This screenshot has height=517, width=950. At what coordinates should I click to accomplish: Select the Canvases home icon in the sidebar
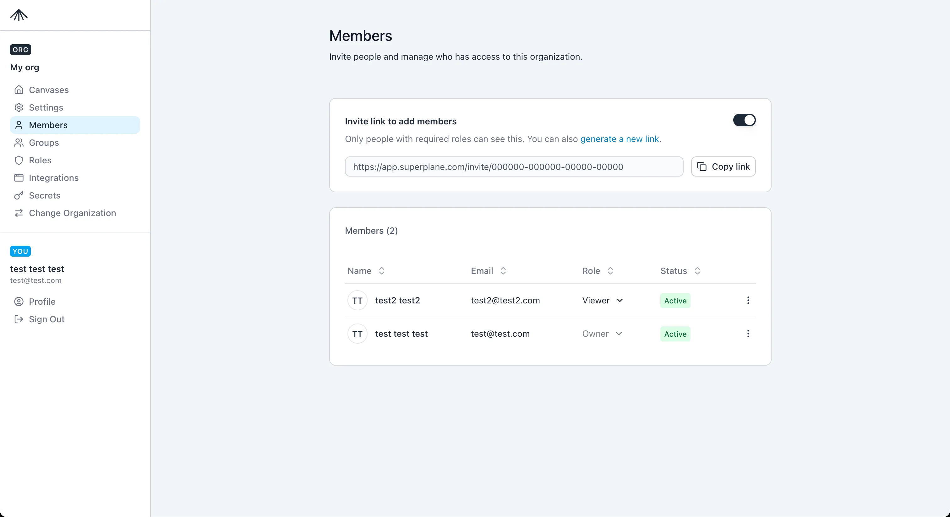[19, 90]
